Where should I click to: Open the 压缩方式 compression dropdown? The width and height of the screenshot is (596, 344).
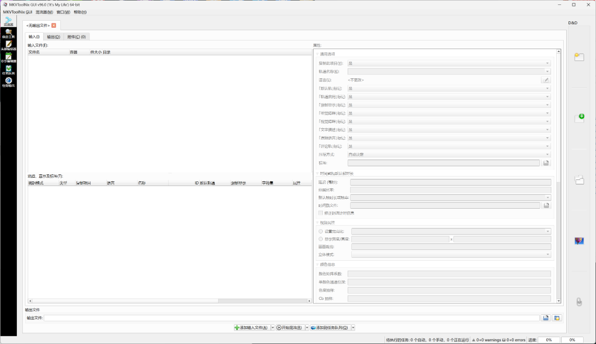(x=449, y=154)
